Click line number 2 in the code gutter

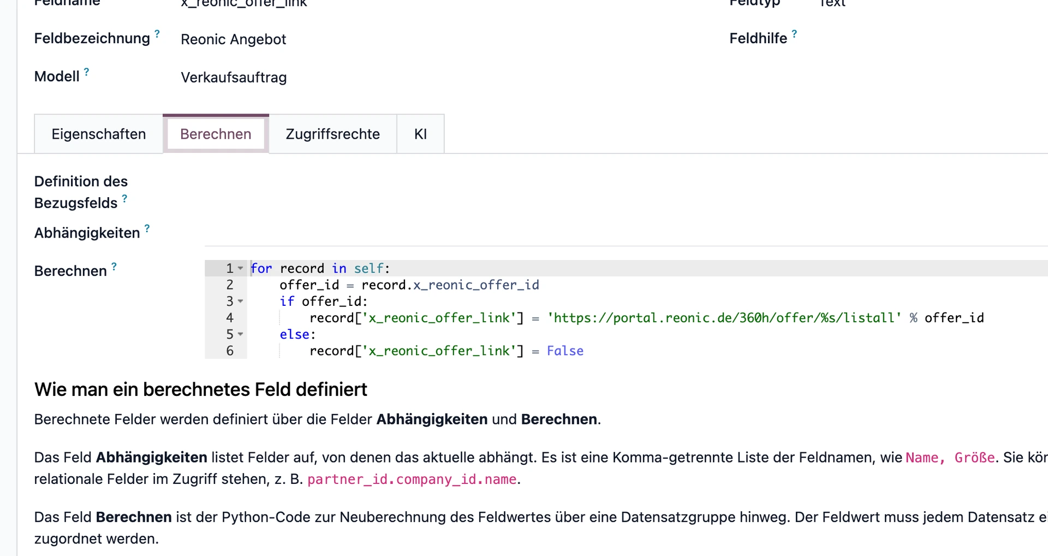pos(230,285)
